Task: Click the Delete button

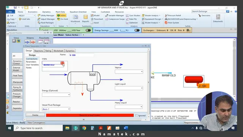Action: point(35,115)
